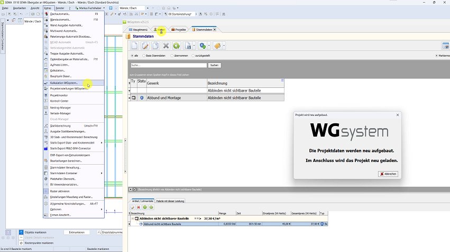Close the Stammdaten tab with its X

215,30
